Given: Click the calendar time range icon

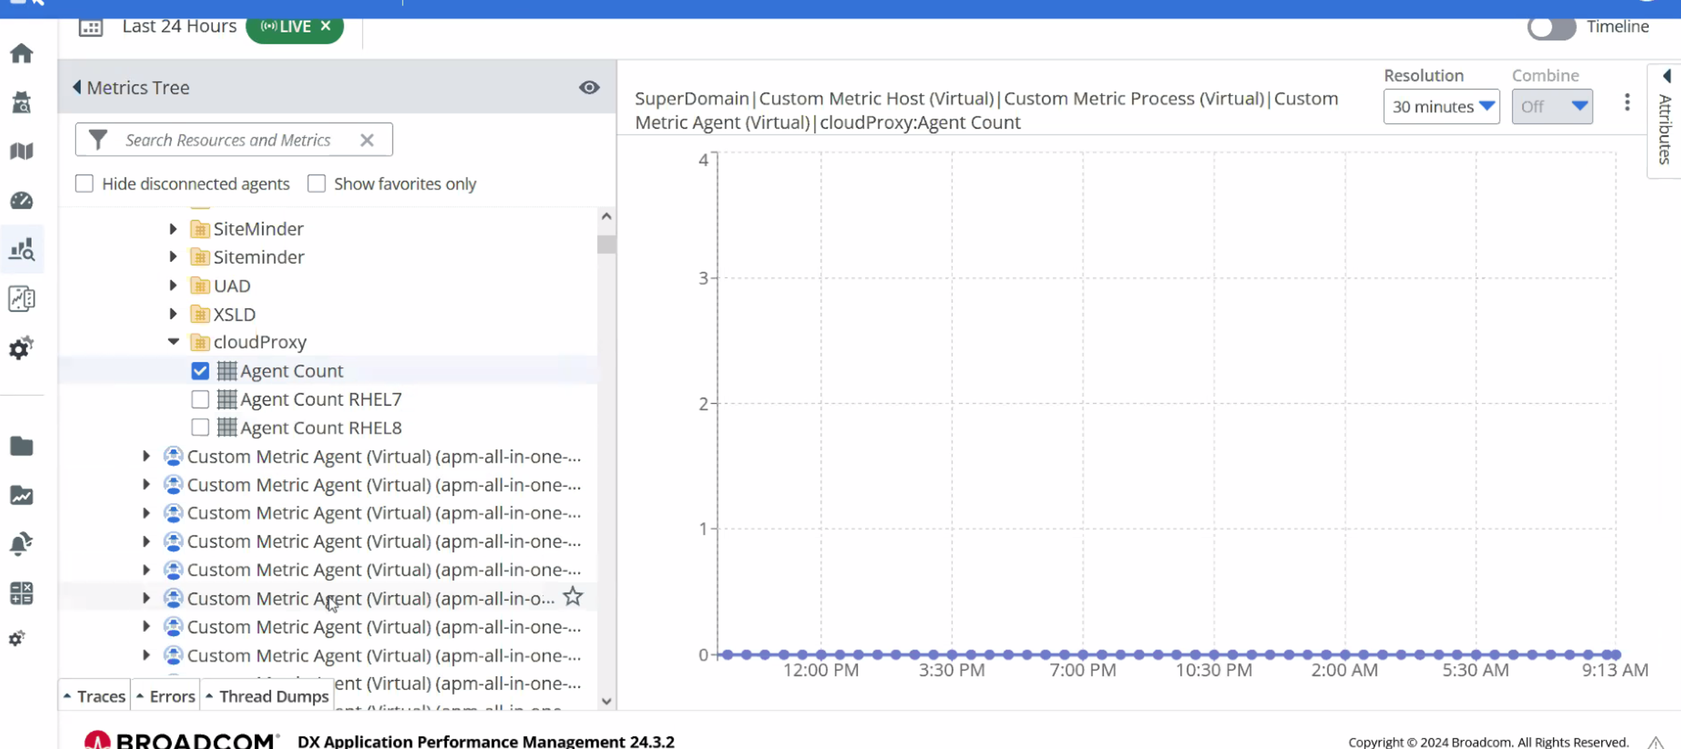Looking at the screenshot, I should pos(91,27).
